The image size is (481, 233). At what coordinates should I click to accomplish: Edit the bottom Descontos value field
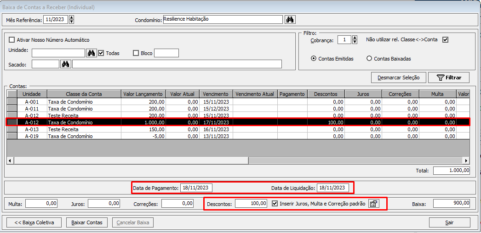251,203
